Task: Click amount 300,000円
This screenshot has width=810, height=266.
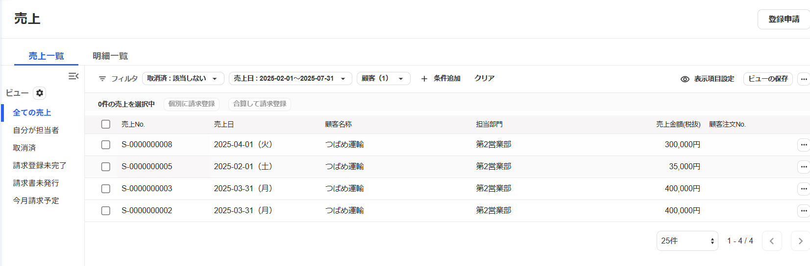Action: [x=683, y=145]
